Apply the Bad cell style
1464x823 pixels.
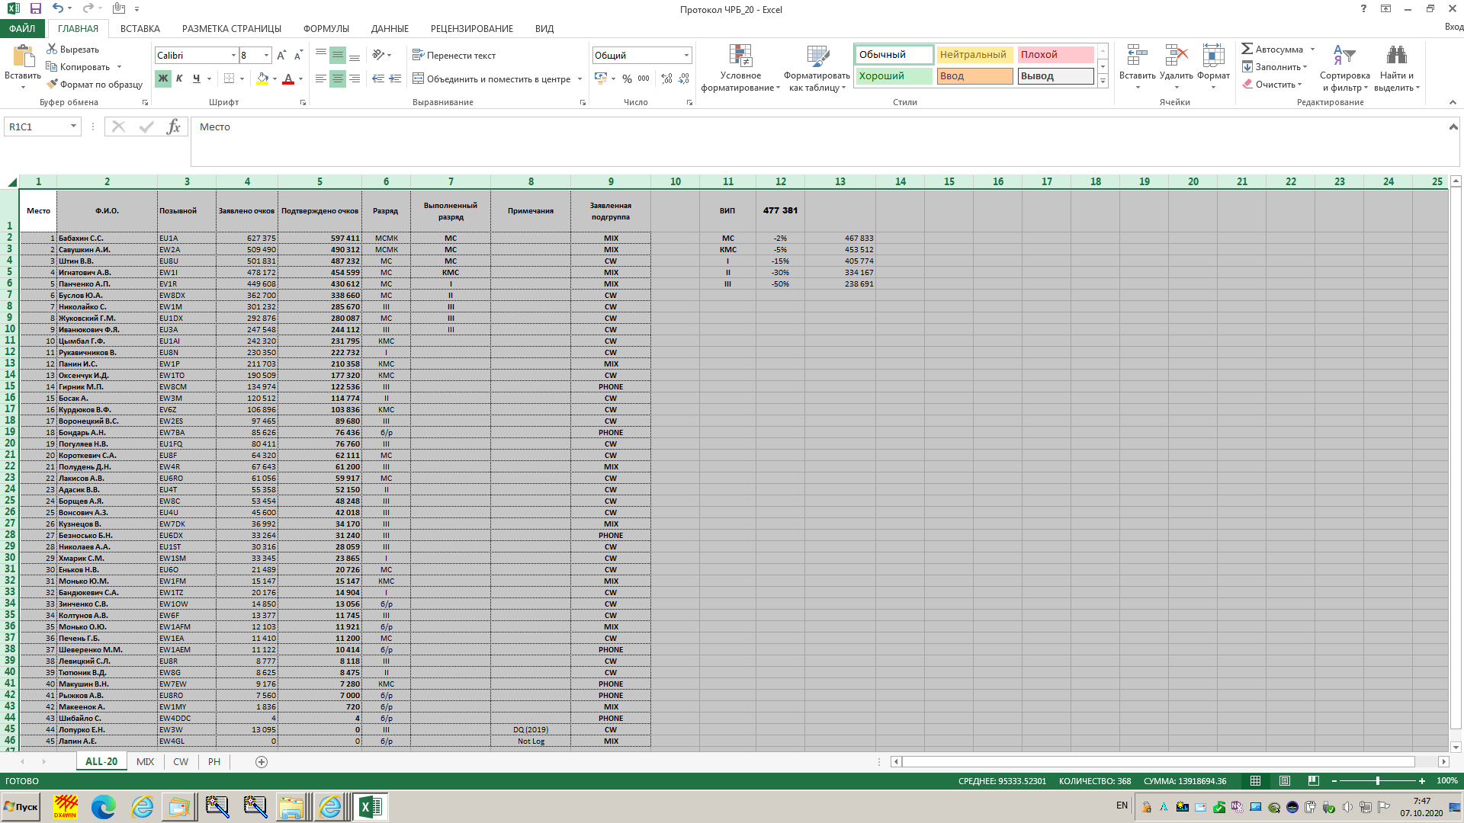tap(1055, 55)
